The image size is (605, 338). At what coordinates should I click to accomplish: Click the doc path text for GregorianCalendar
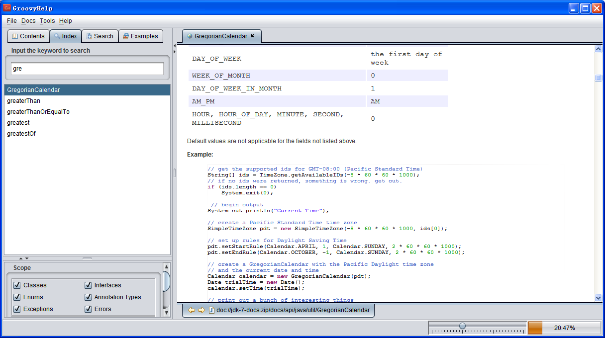(x=293, y=310)
